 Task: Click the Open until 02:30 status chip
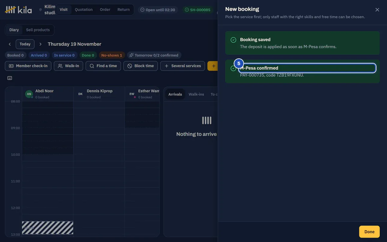158,10
